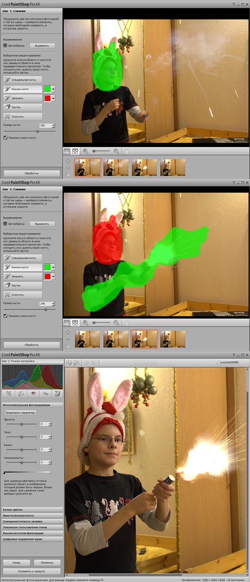Open green color dropdown arrow, brush-size-200 window

pos(53,89)
